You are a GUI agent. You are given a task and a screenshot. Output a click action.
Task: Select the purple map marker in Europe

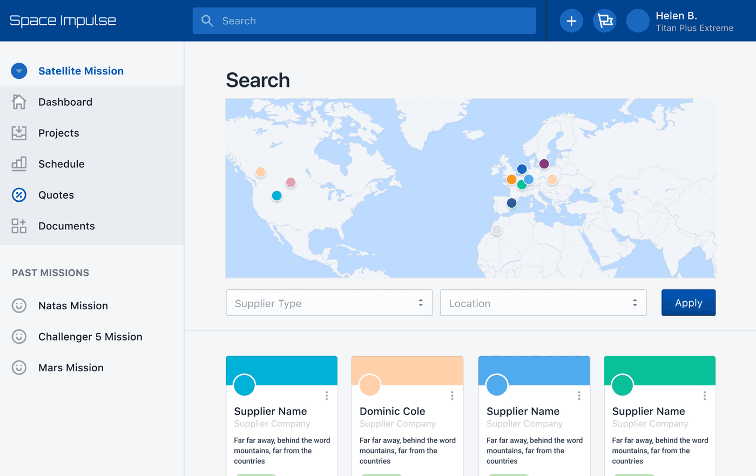pyautogui.click(x=544, y=164)
